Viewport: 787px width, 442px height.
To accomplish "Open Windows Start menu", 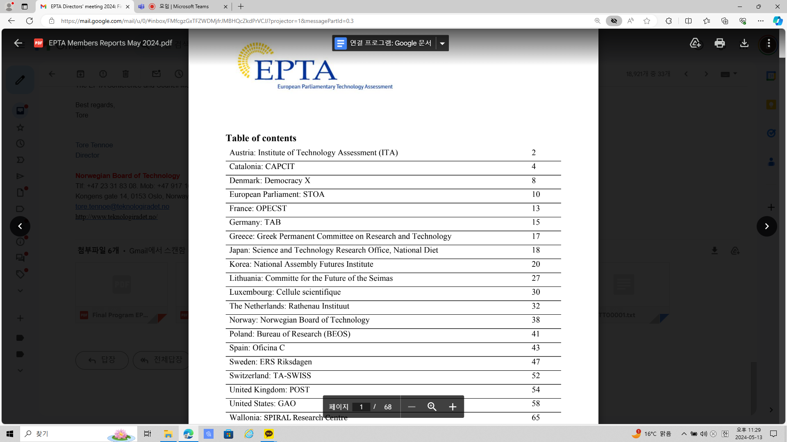I will click(x=10, y=434).
